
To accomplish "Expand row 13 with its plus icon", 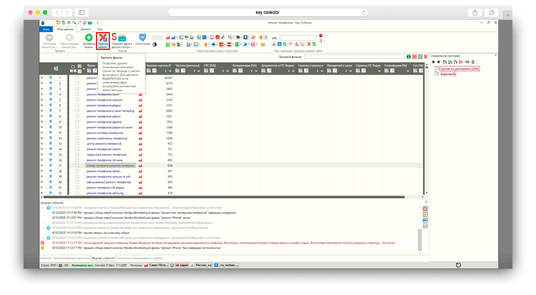I will pos(42,143).
